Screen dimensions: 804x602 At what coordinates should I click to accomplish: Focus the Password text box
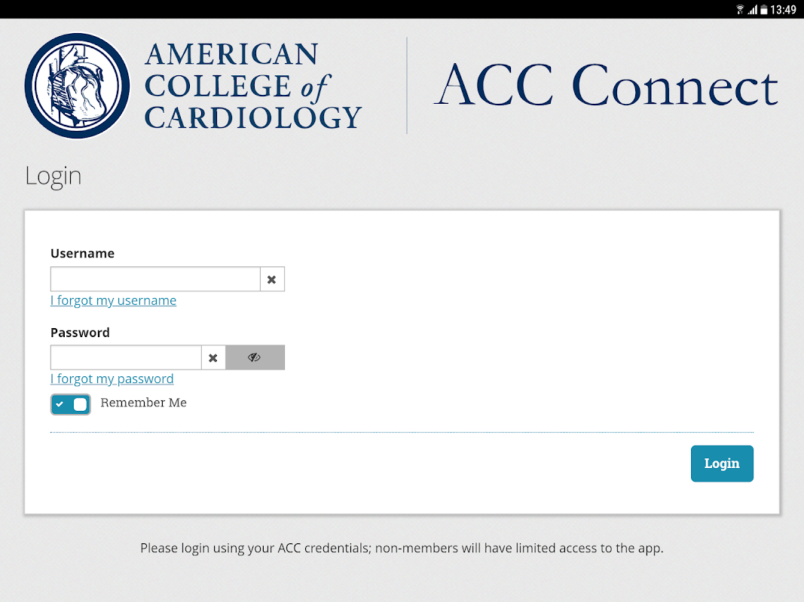tap(126, 357)
